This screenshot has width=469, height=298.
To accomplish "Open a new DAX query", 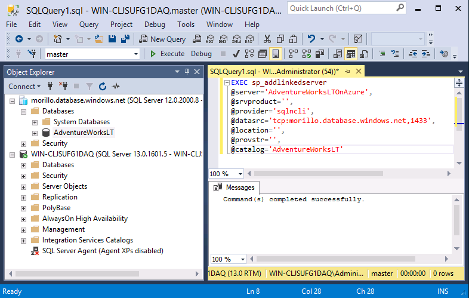I will tap(249, 39).
